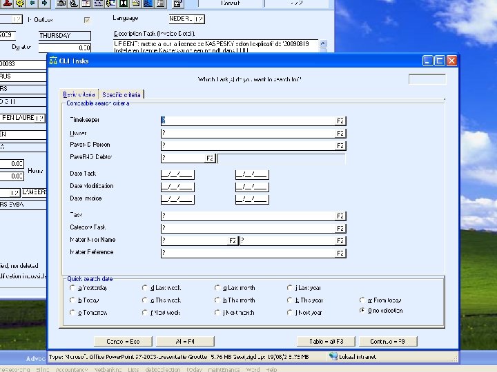Click the Continue = F9 button
497x372 pixels.
pos(388,341)
